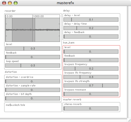Click the kue_kann feedback slider
The height and width of the screenshot is (122, 131).
click(x=91, y=60)
